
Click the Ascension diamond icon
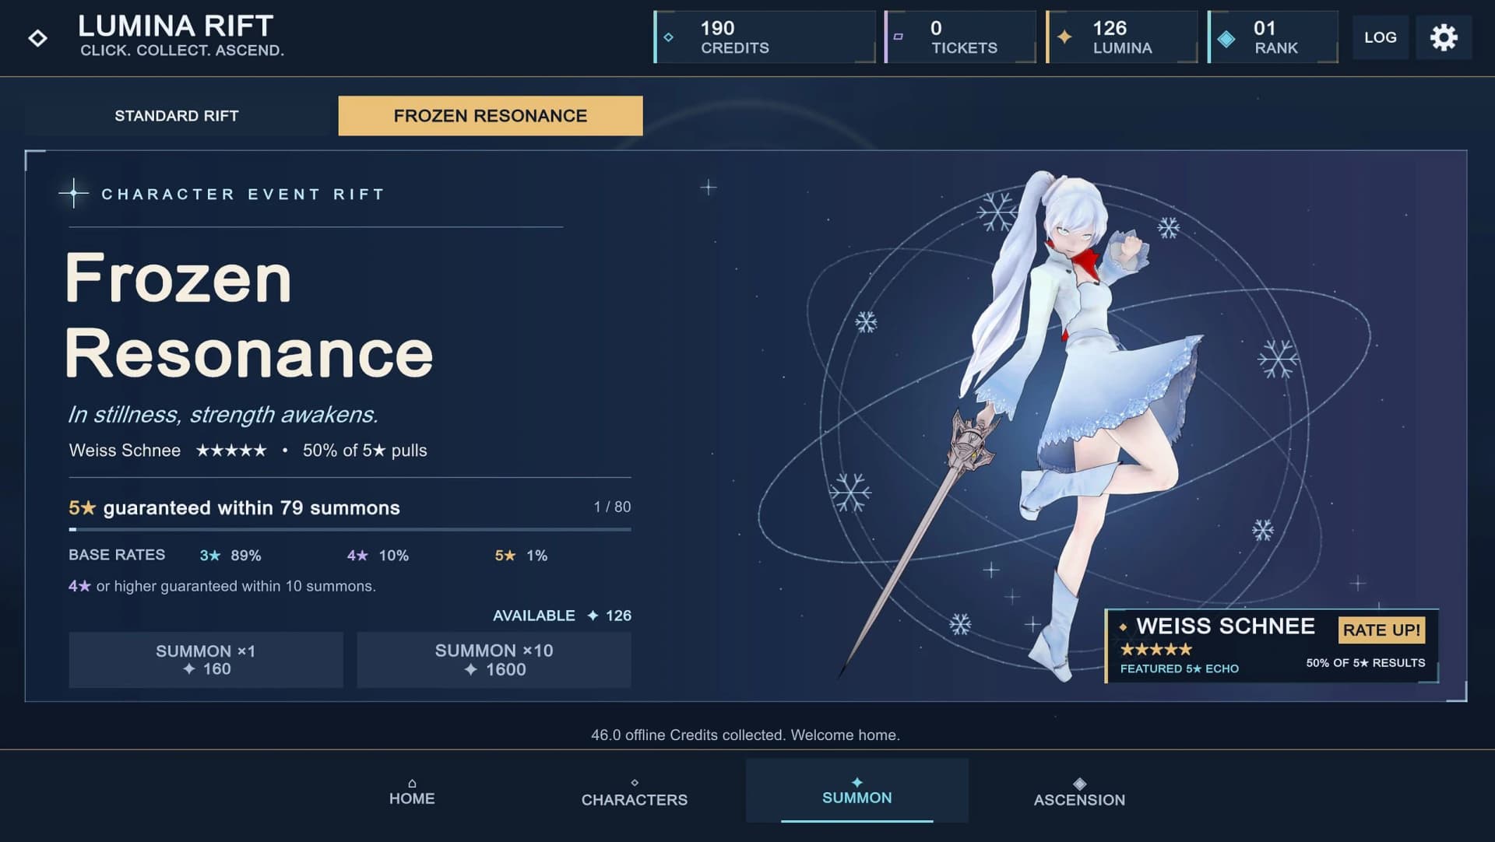point(1079,784)
